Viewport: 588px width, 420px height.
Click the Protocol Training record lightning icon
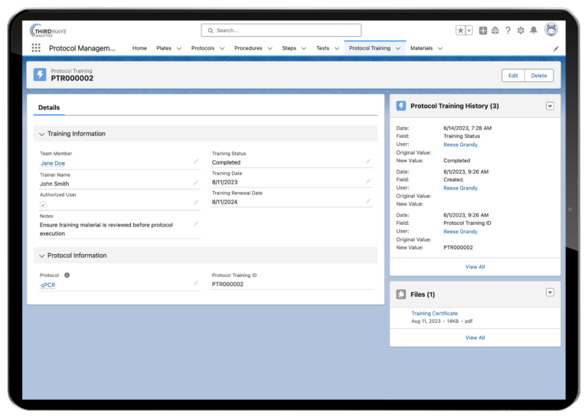point(40,74)
